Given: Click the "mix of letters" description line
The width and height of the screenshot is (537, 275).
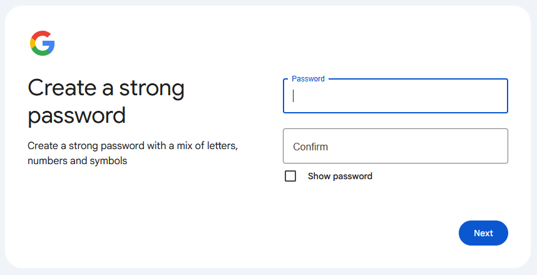Looking at the screenshot, I should click(x=133, y=146).
